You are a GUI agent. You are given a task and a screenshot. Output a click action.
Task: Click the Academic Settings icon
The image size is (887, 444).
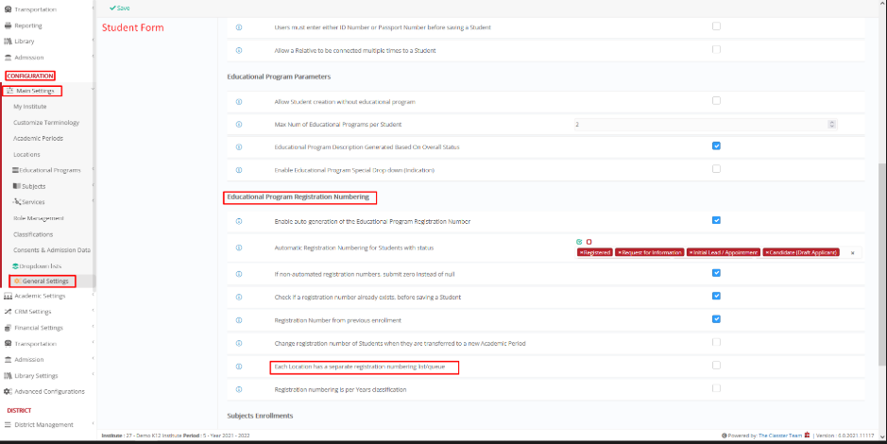click(8, 296)
